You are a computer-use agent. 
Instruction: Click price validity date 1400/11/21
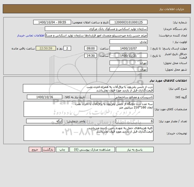tap(128, 55)
